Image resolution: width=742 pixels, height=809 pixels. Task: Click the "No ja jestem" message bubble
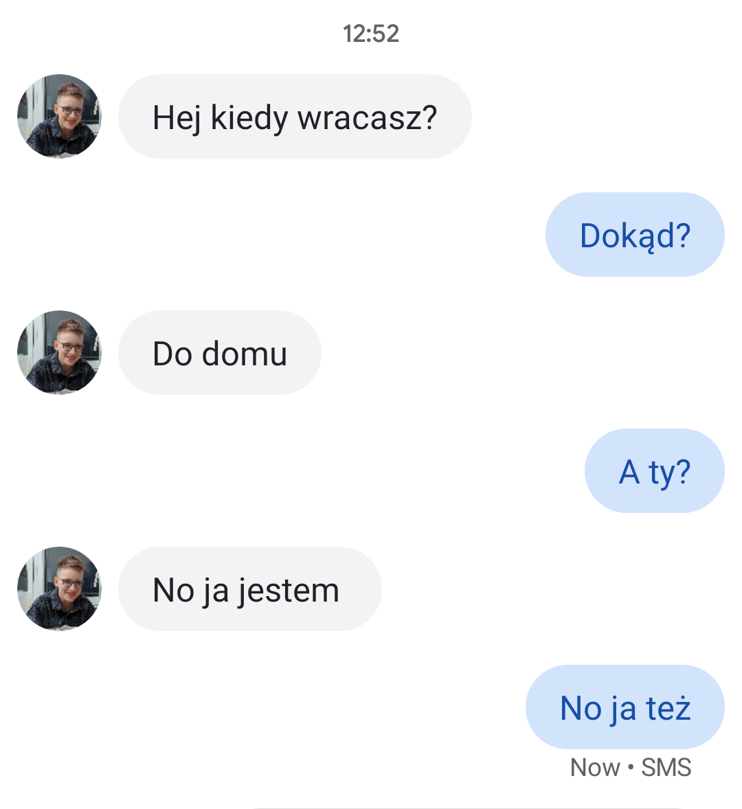[250, 589]
